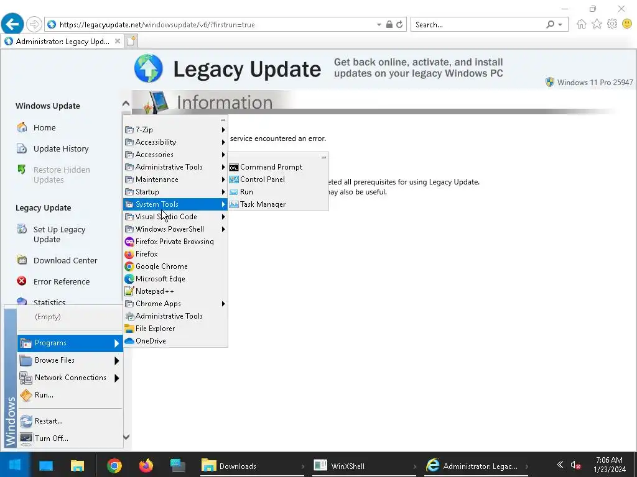Switch to Downloads taskbar window
Image resolution: width=637 pixels, height=477 pixels.
252,466
